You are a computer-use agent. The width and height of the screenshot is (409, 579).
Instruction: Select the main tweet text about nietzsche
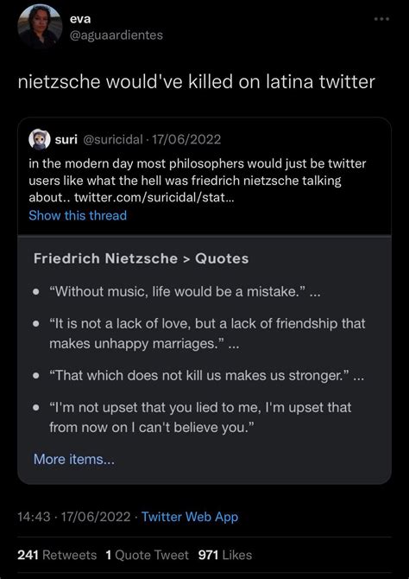pyautogui.click(x=197, y=82)
